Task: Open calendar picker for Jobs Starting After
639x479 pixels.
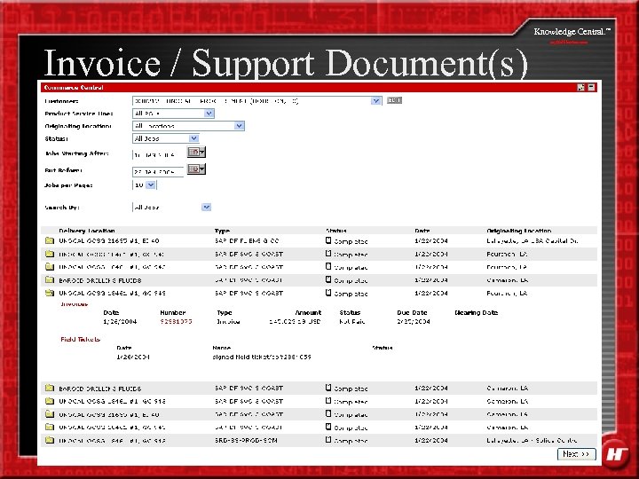Action: pyautogui.click(x=196, y=152)
